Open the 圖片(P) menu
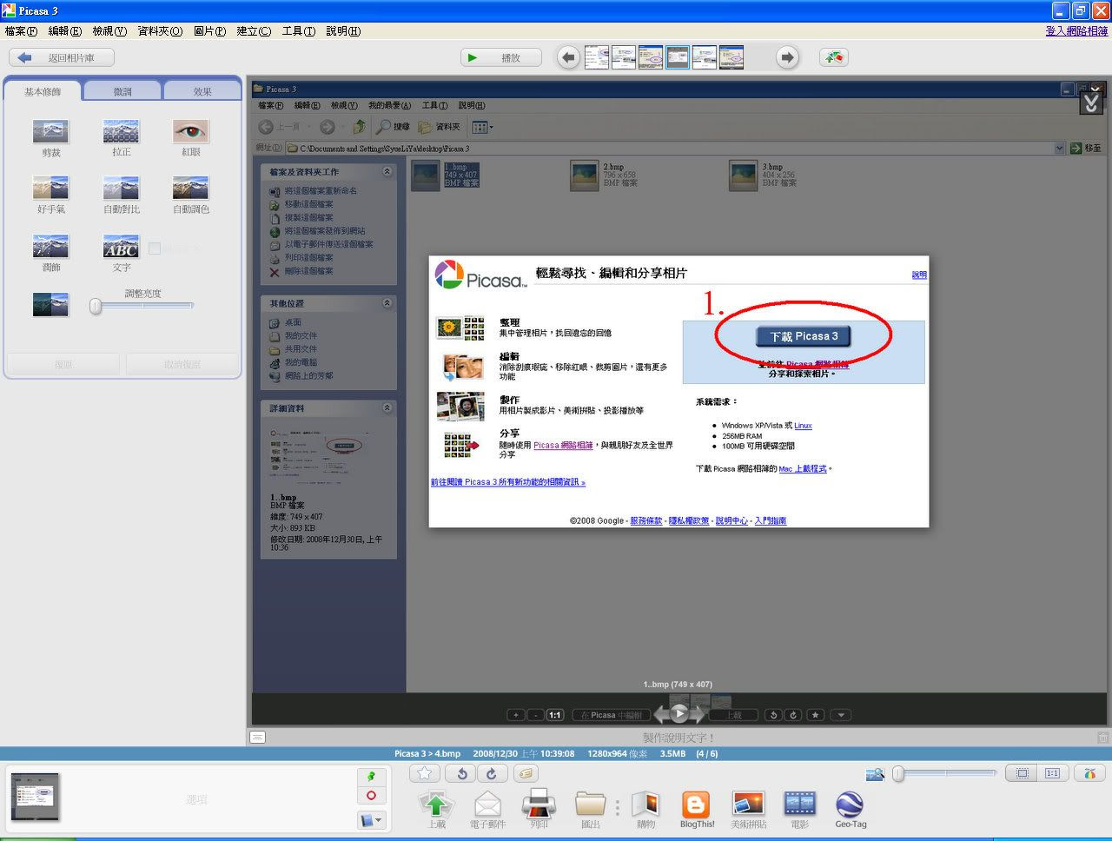 coord(209,31)
